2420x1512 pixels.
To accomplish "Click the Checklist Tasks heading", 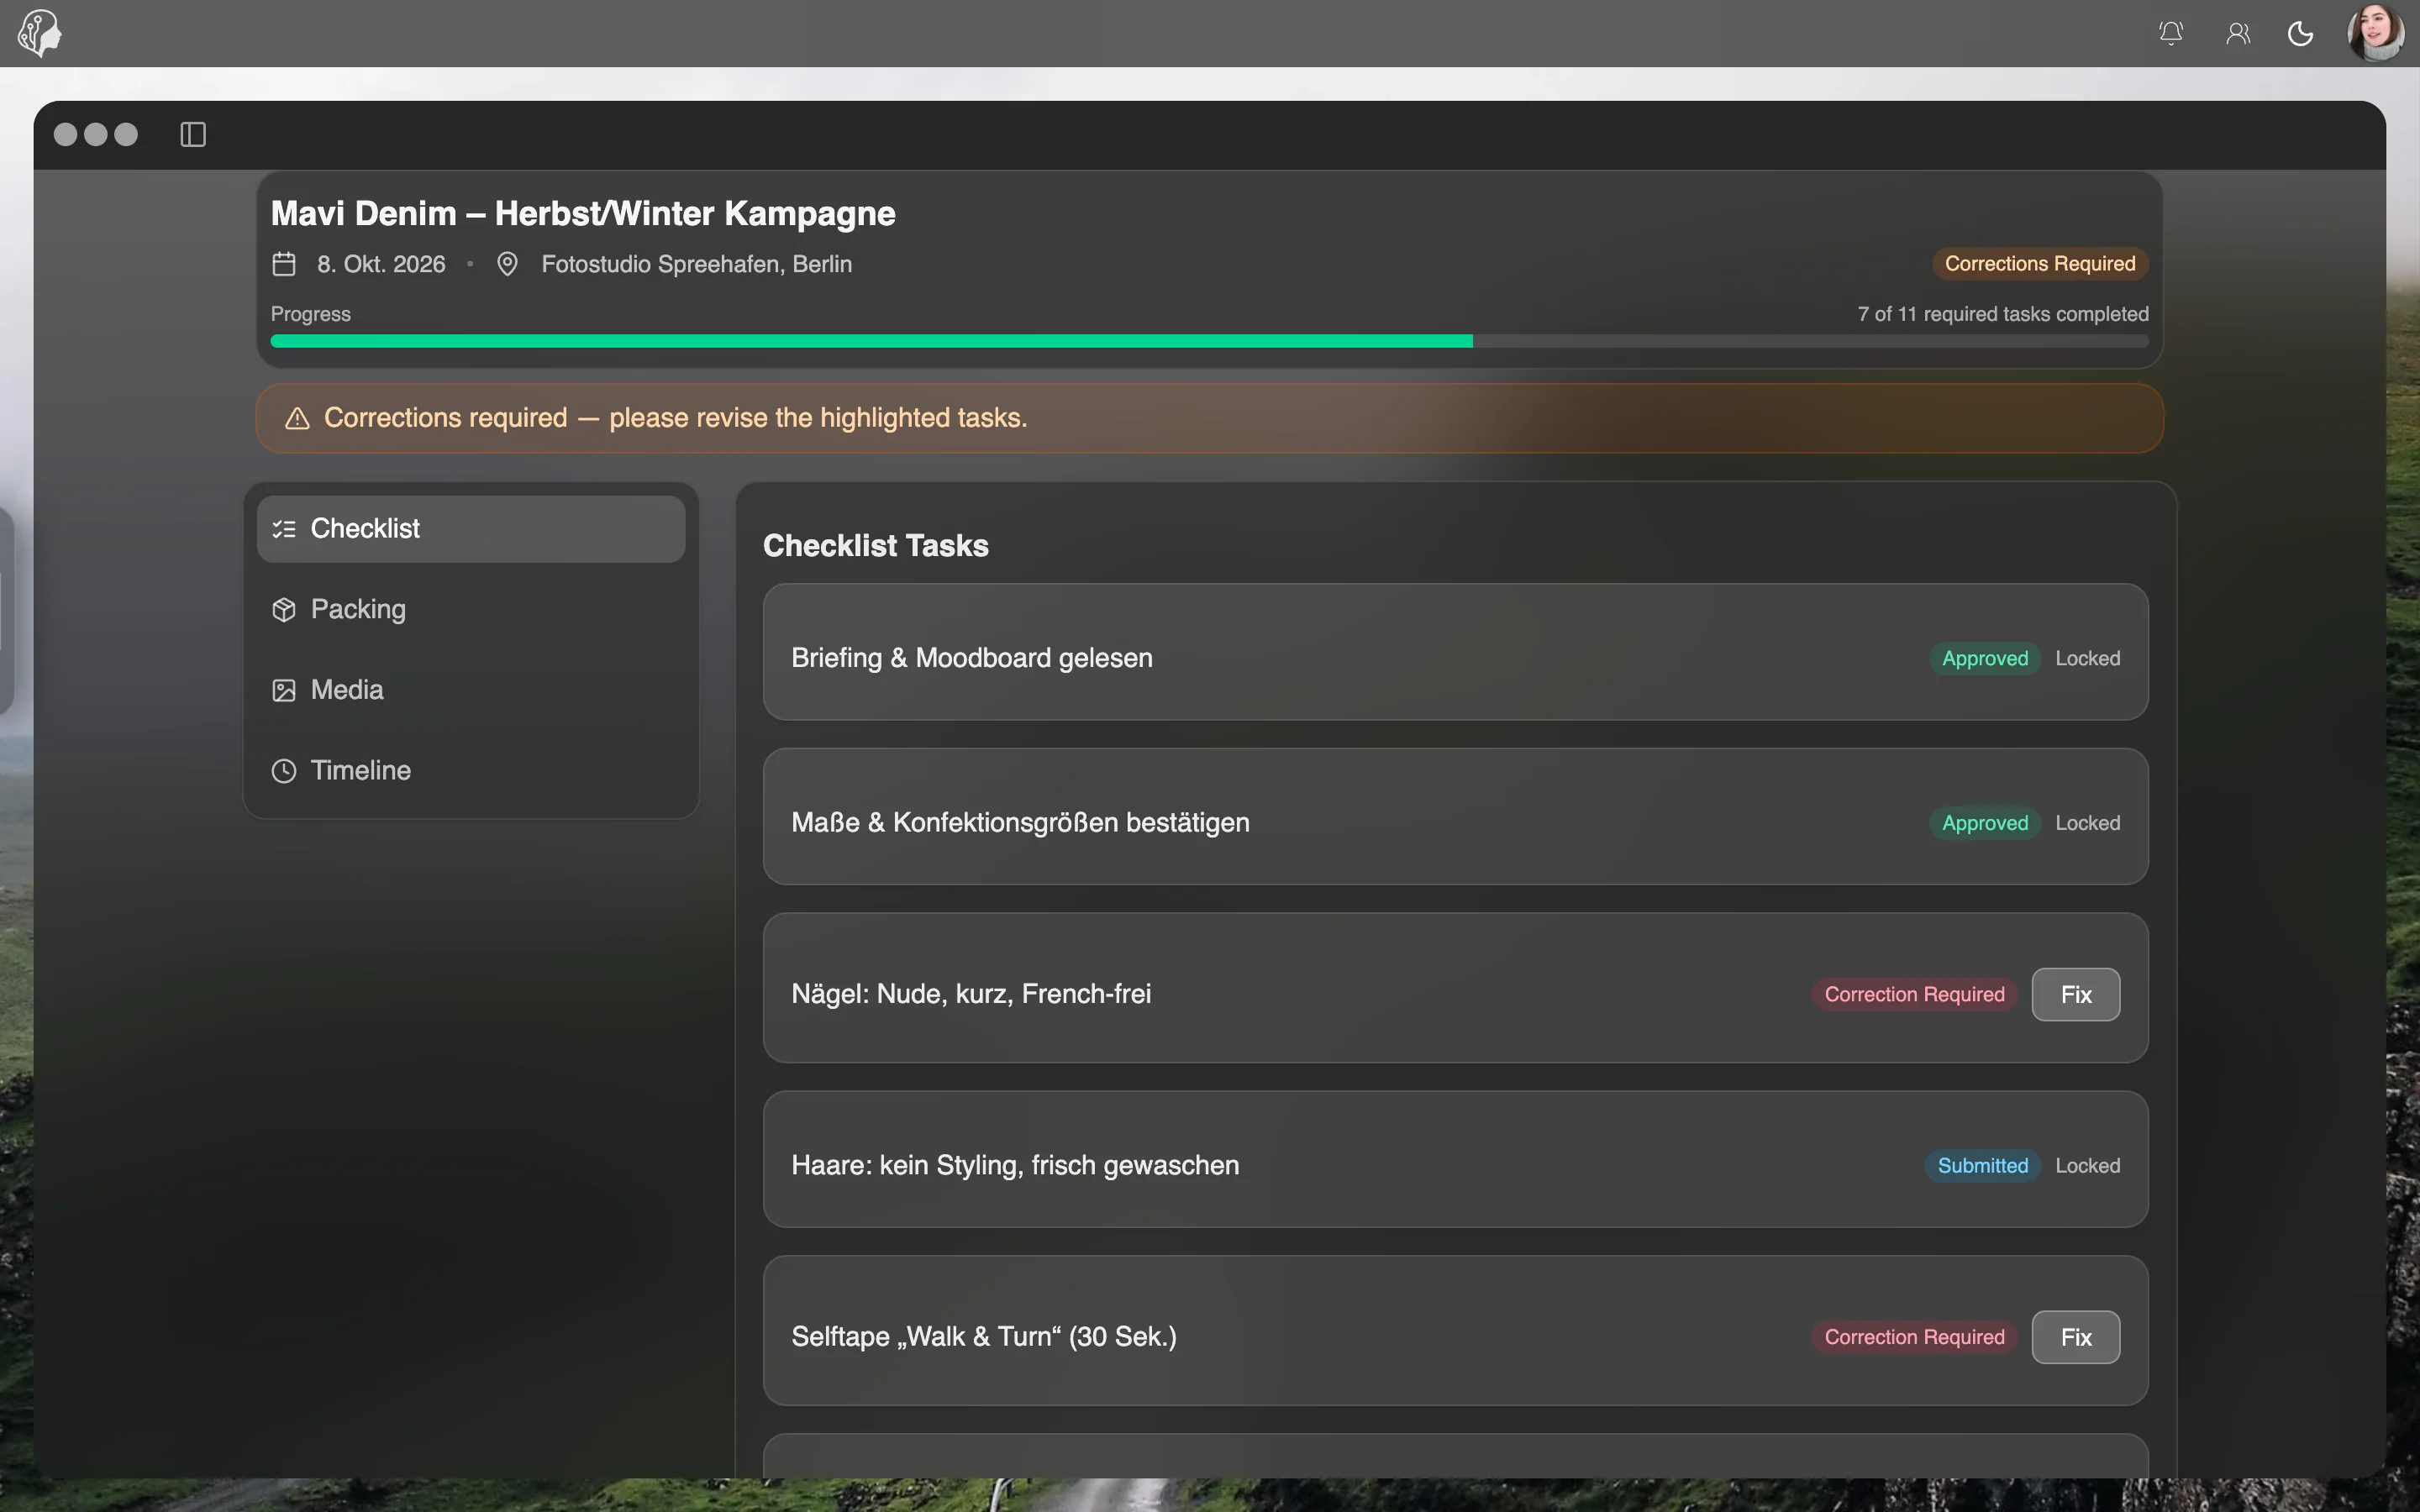I will (876, 546).
